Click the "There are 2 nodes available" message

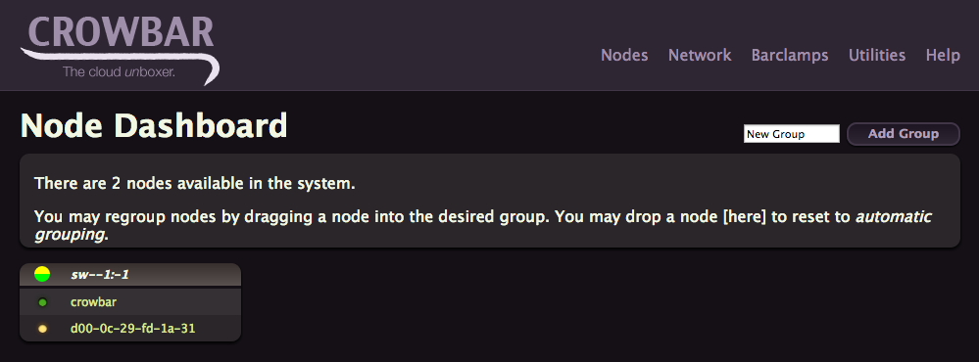coord(195,184)
